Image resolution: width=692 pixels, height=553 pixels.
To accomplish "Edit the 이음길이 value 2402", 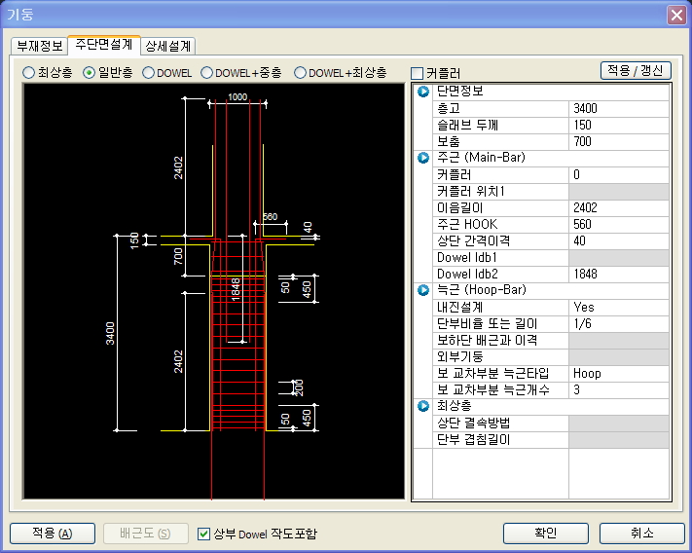I will [619, 208].
